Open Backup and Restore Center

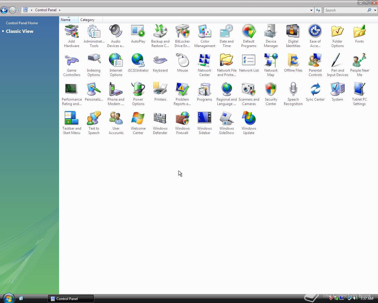click(x=160, y=36)
